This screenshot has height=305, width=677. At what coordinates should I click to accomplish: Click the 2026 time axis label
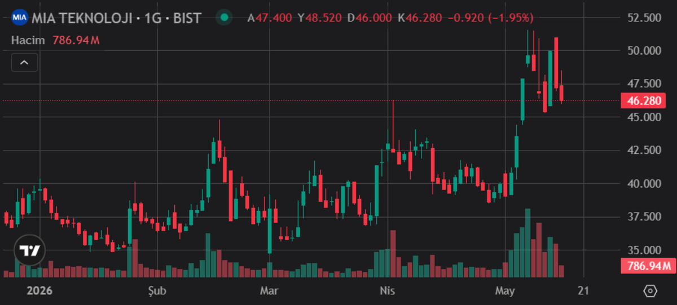[x=39, y=291]
